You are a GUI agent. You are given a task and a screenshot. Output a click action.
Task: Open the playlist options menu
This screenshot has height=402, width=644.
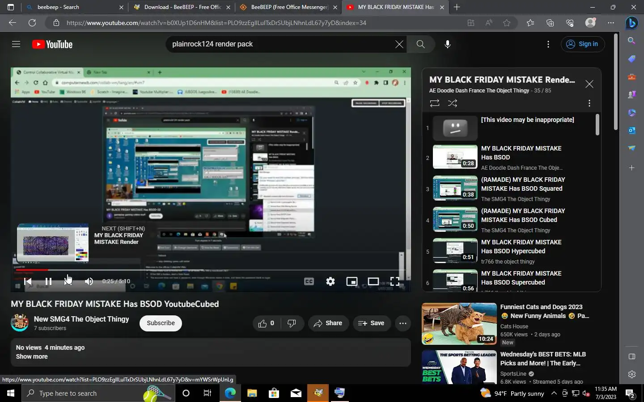(x=589, y=103)
